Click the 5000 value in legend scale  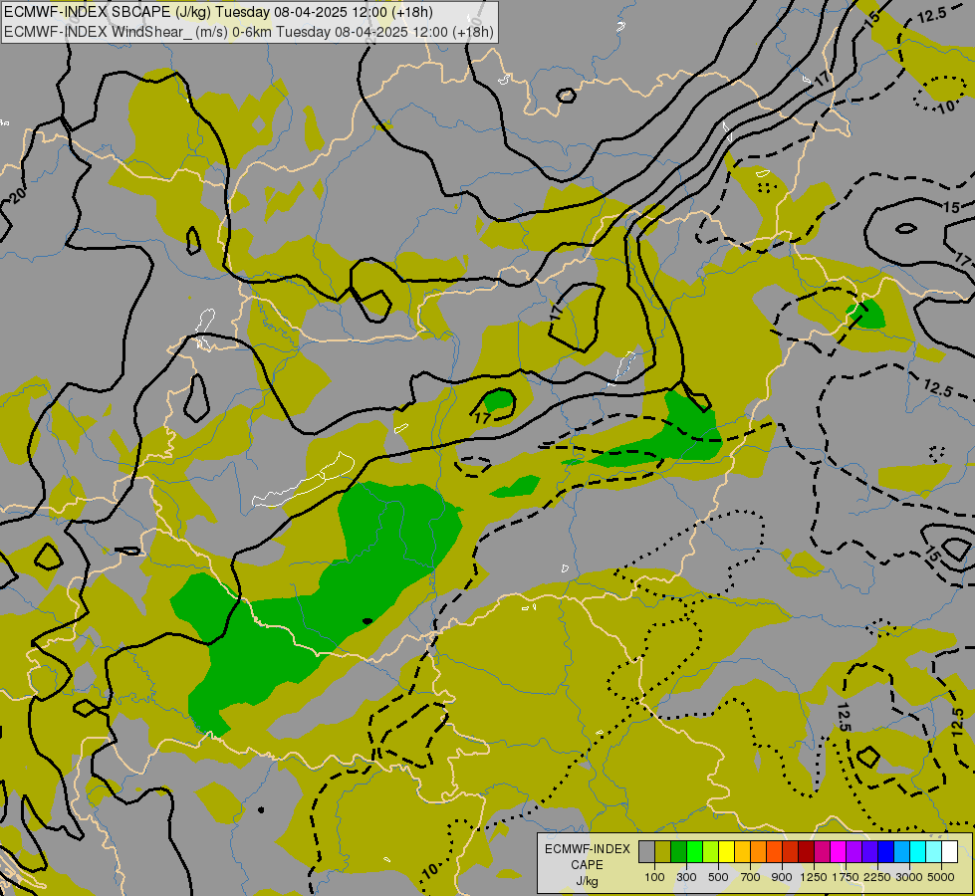941,877
